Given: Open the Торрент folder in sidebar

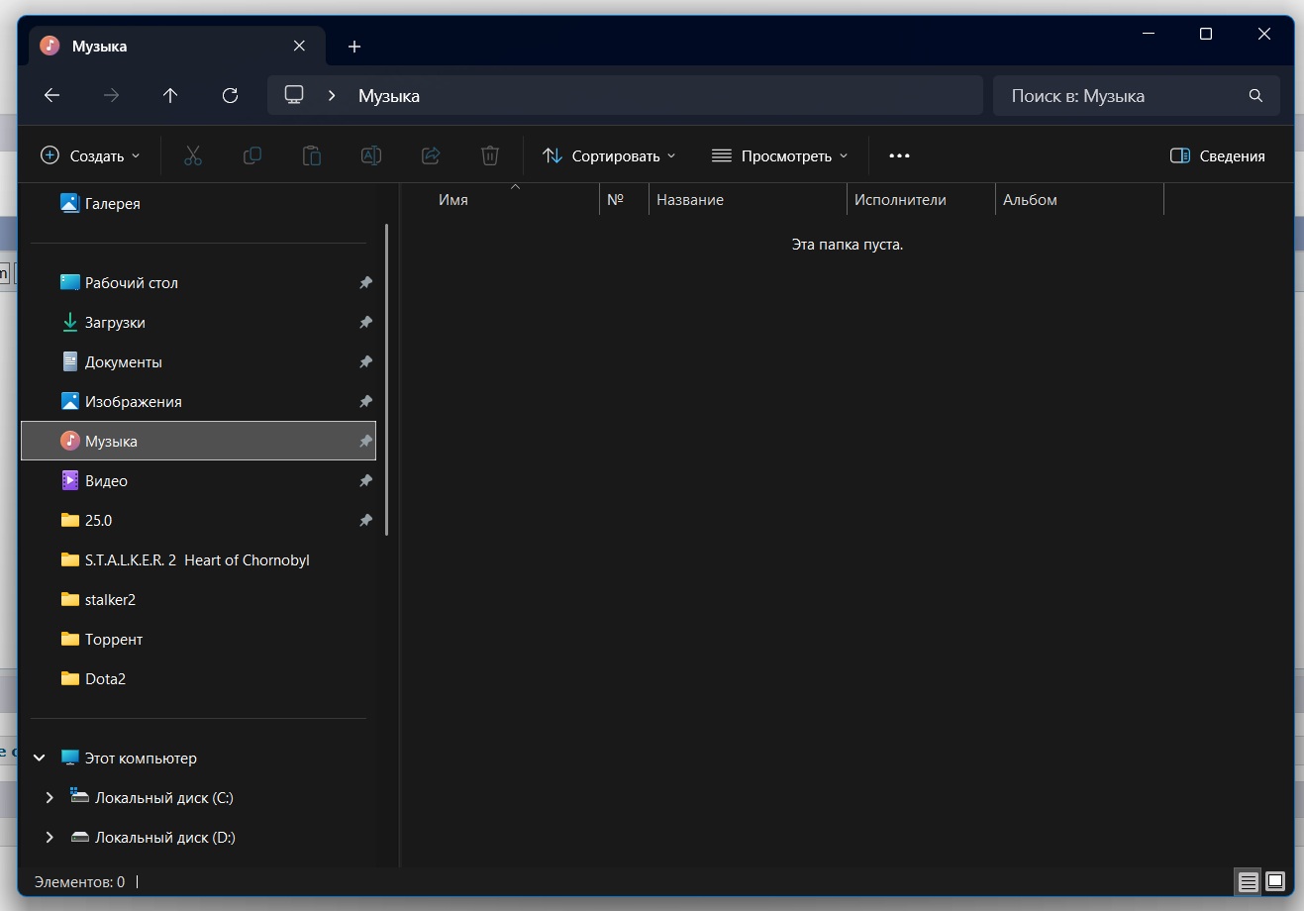Looking at the screenshot, I should click(198, 640).
